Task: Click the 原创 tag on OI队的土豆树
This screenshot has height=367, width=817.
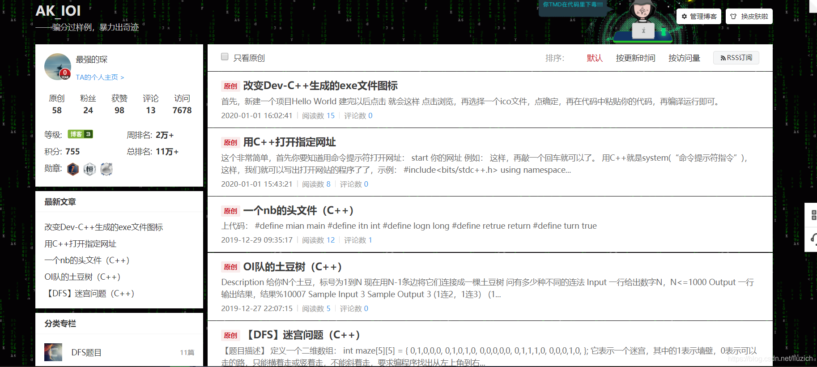Action: (230, 267)
